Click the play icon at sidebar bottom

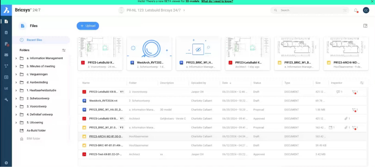(x=6, y=163)
